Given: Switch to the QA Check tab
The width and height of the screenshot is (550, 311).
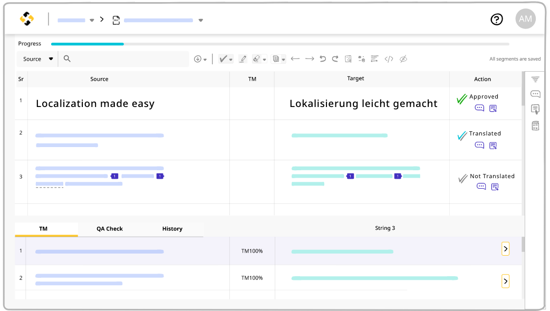Looking at the screenshot, I should pyautogui.click(x=110, y=228).
